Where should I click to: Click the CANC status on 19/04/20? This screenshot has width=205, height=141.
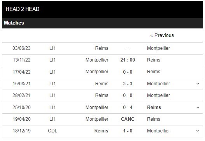[x=128, y=119]
